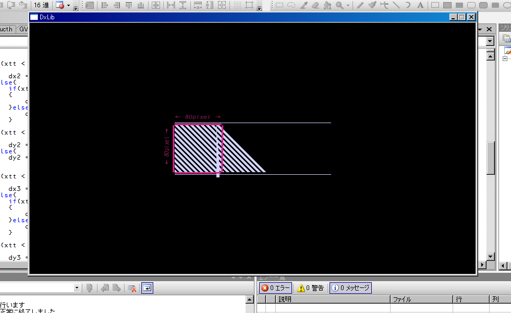Open the output source dropdown

click(x=77, y=288)
